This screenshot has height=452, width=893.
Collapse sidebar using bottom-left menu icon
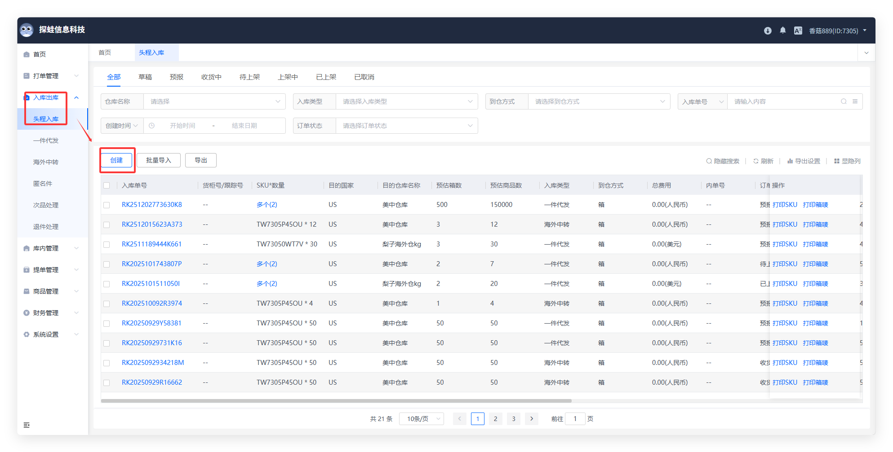coord(27,425)
